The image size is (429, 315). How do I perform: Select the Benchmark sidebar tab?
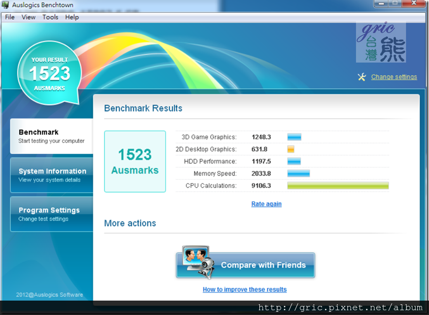52,136
